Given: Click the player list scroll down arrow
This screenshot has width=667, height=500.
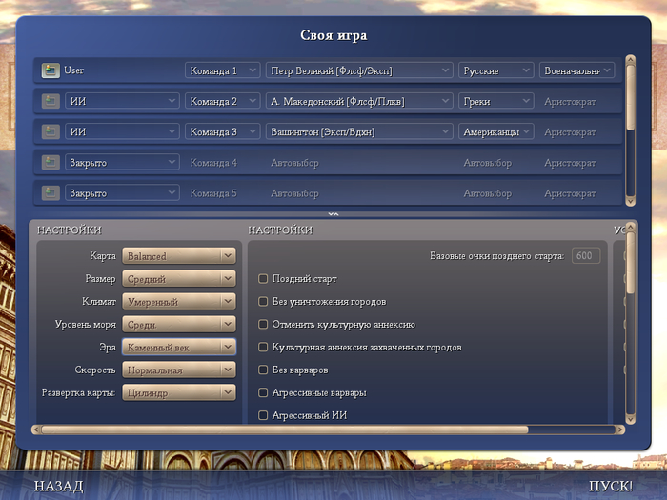Looking at the screenshot, I should tap(631, 201).
